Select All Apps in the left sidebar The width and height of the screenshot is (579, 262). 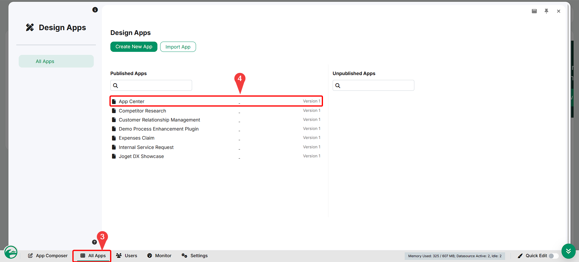56,61
